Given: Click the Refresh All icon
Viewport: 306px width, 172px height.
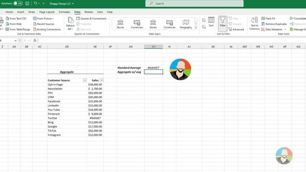Looking at the screenshot, I should coord(70,20).
